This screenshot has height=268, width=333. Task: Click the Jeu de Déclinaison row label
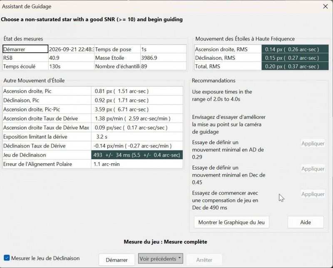[x=47, y=155]
